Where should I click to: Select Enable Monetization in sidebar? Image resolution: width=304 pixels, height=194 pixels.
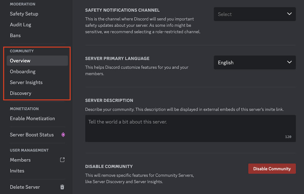[x=32, y=118]
